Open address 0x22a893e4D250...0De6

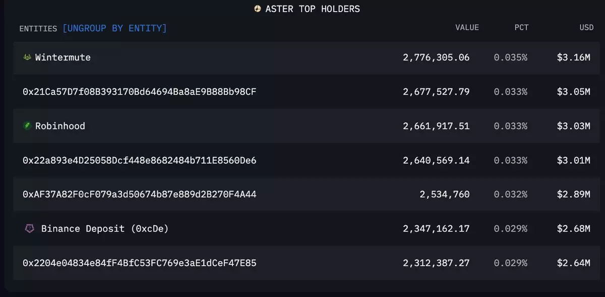click(x=140, y=160)
